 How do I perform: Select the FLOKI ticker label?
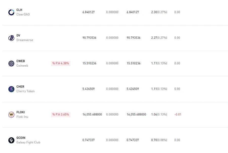pos(21,112)
